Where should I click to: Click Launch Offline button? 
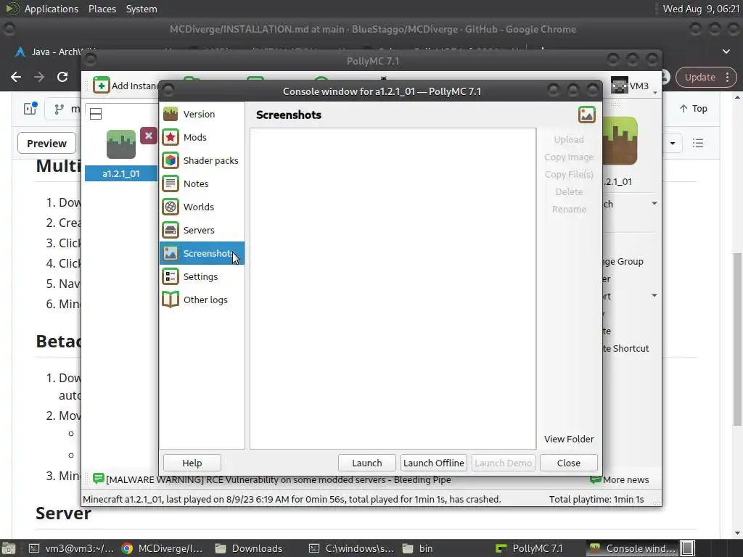(434, 463)
